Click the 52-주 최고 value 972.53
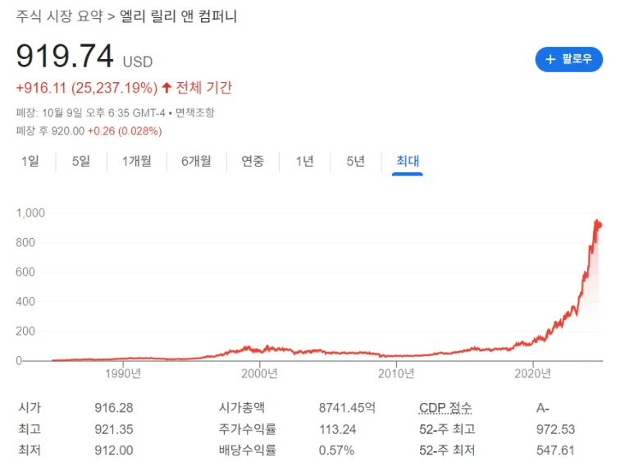634x462 pixels. click(555, 429)
